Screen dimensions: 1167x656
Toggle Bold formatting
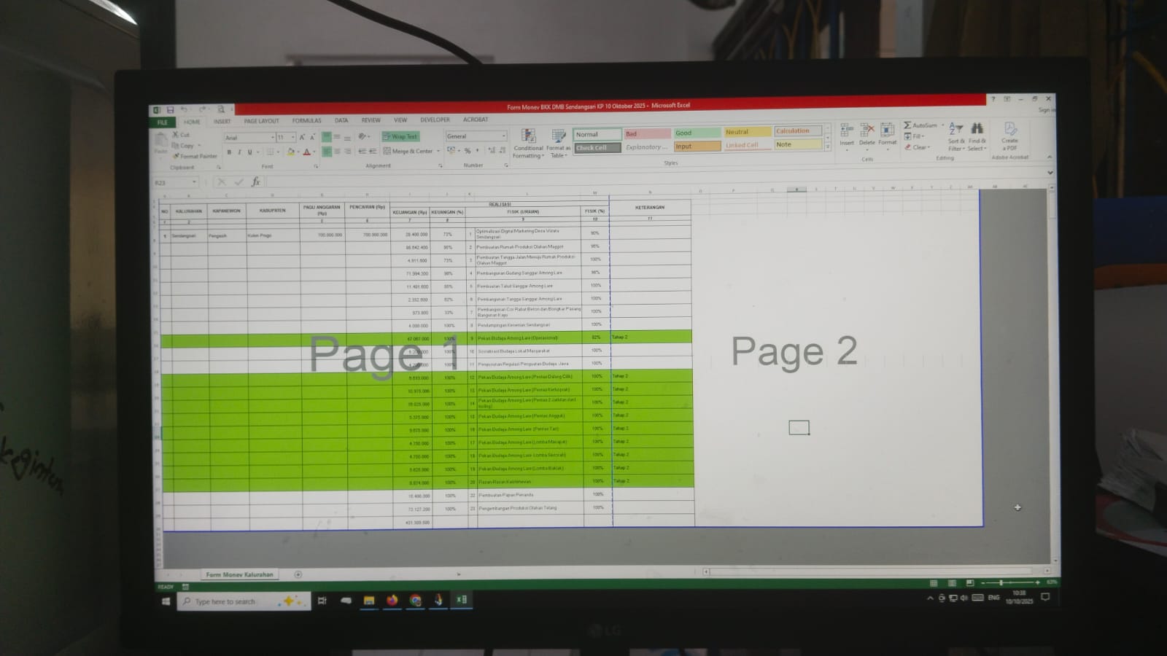coord(229,152)
